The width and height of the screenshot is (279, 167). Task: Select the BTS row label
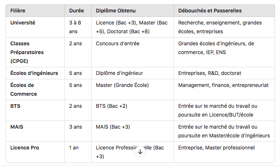[x=15, y=106]
